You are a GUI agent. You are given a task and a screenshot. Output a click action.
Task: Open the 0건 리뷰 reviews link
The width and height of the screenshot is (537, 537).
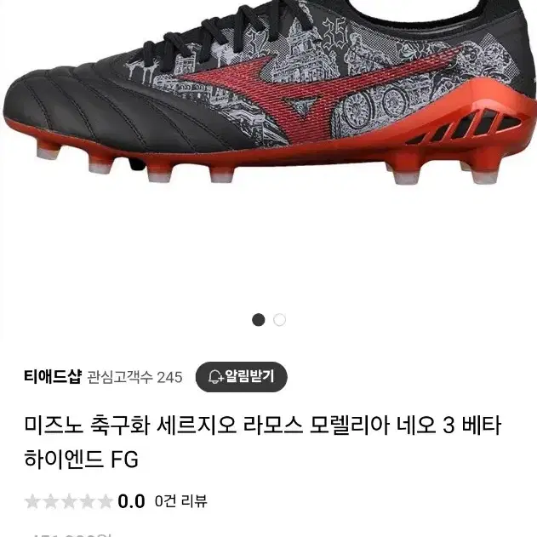pyautogui.click(x=180, y=501)
